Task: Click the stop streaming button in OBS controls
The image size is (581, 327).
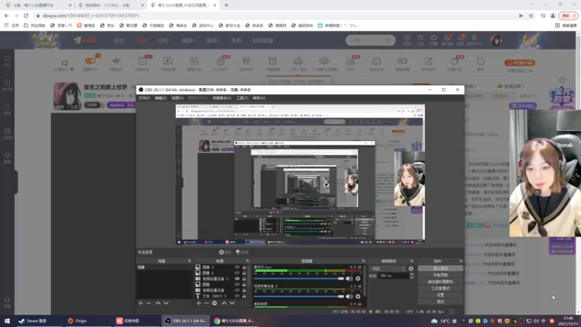Action: [x=440, y=268]
